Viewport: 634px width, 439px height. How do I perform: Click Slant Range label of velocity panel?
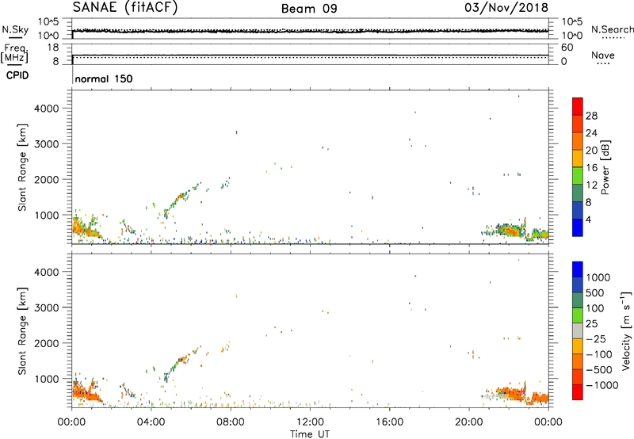tap(22, 331)
